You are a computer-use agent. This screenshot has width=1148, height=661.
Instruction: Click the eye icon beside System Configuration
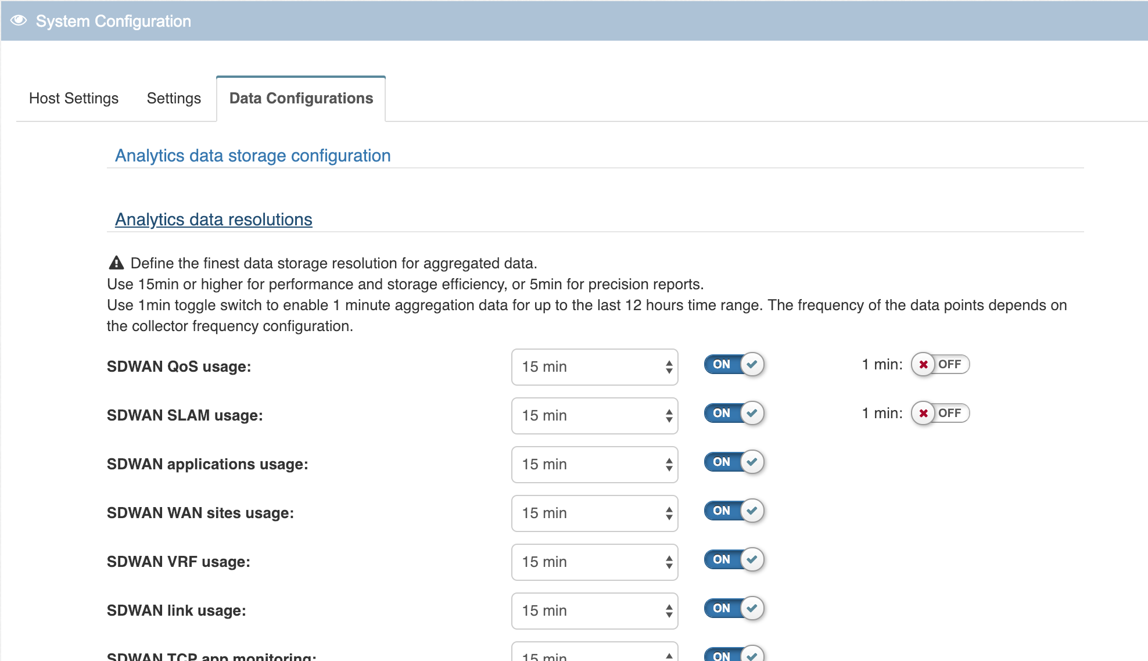(x=19, y=21)
